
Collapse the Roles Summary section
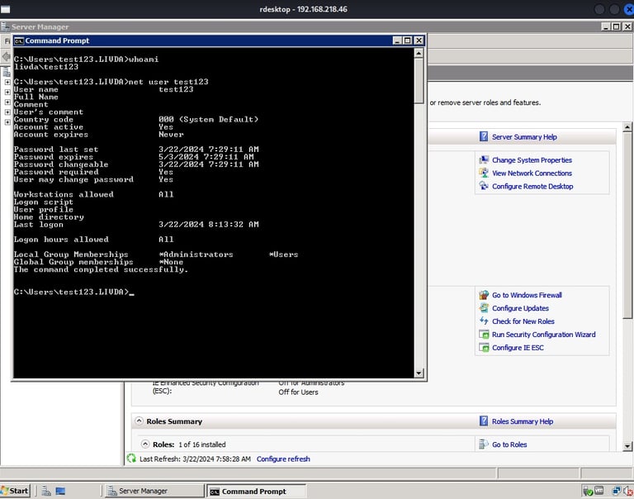click(139, 421)
